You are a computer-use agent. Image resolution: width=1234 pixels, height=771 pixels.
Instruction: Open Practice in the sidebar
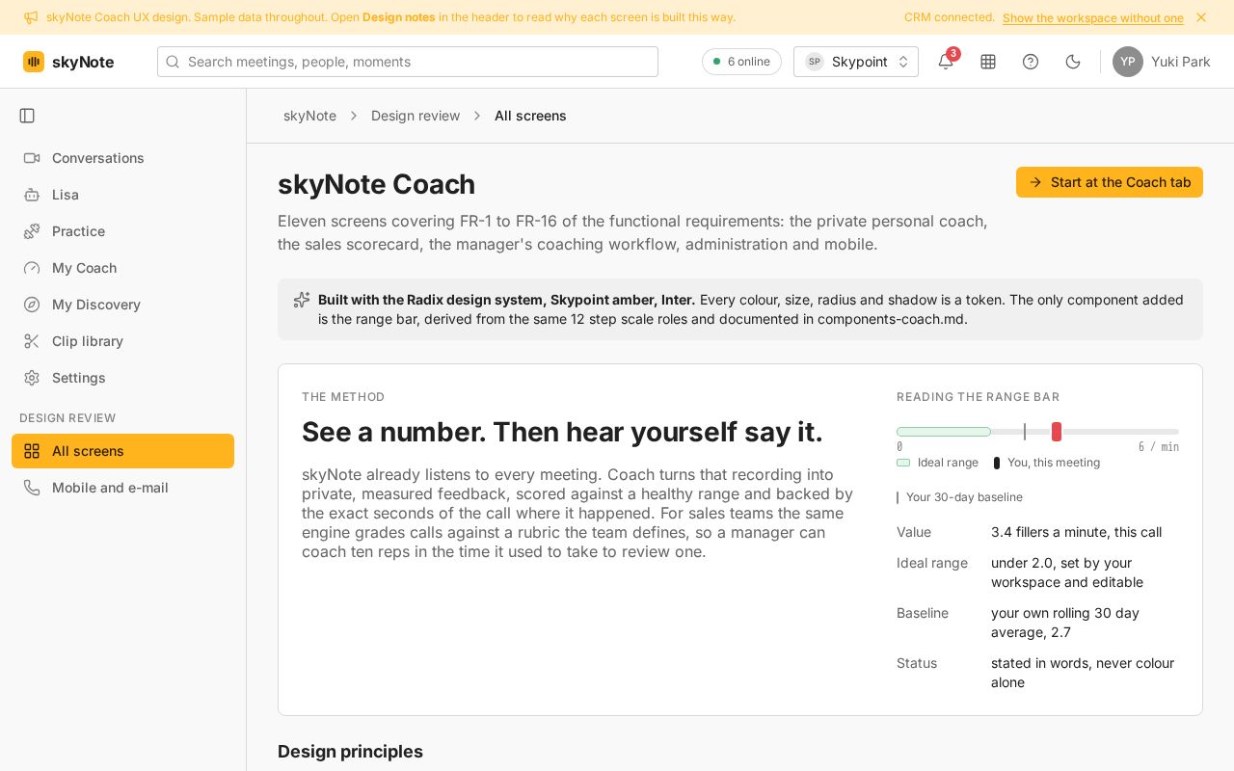[122, 231]
